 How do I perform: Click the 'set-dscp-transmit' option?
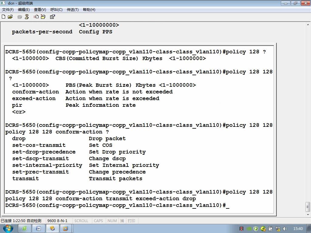40,158
